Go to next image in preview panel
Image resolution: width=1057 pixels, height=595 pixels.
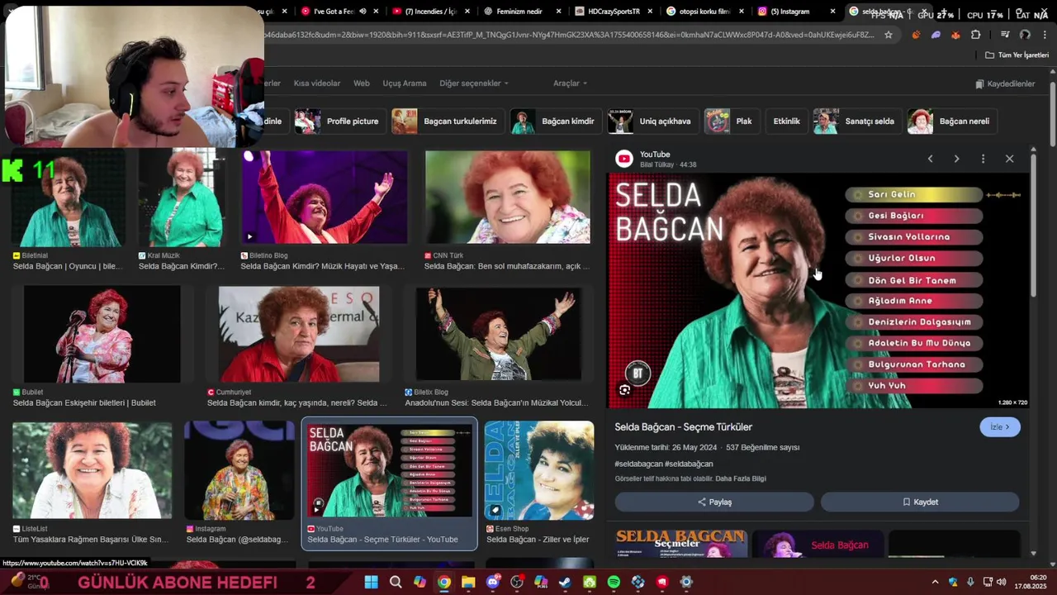(956, 159)
